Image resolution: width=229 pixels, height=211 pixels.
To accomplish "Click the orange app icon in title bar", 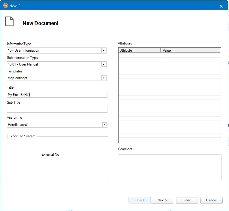I will pos(5,6).
